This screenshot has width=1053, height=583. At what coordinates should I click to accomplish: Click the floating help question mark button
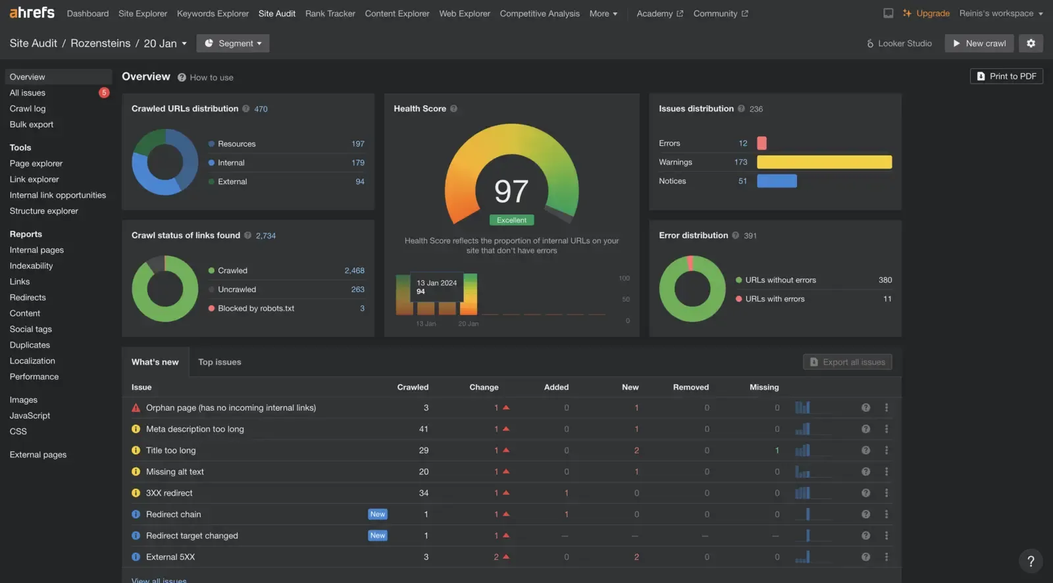1031,561
